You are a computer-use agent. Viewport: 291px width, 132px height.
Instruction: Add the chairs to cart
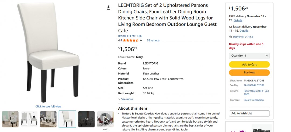[x=249, y=65]
